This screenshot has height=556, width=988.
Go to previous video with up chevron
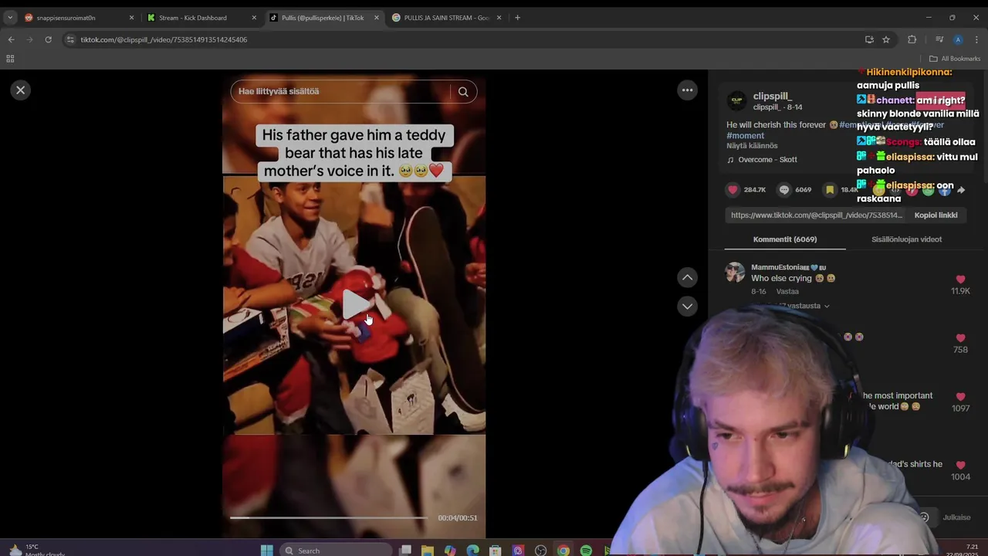687,277
